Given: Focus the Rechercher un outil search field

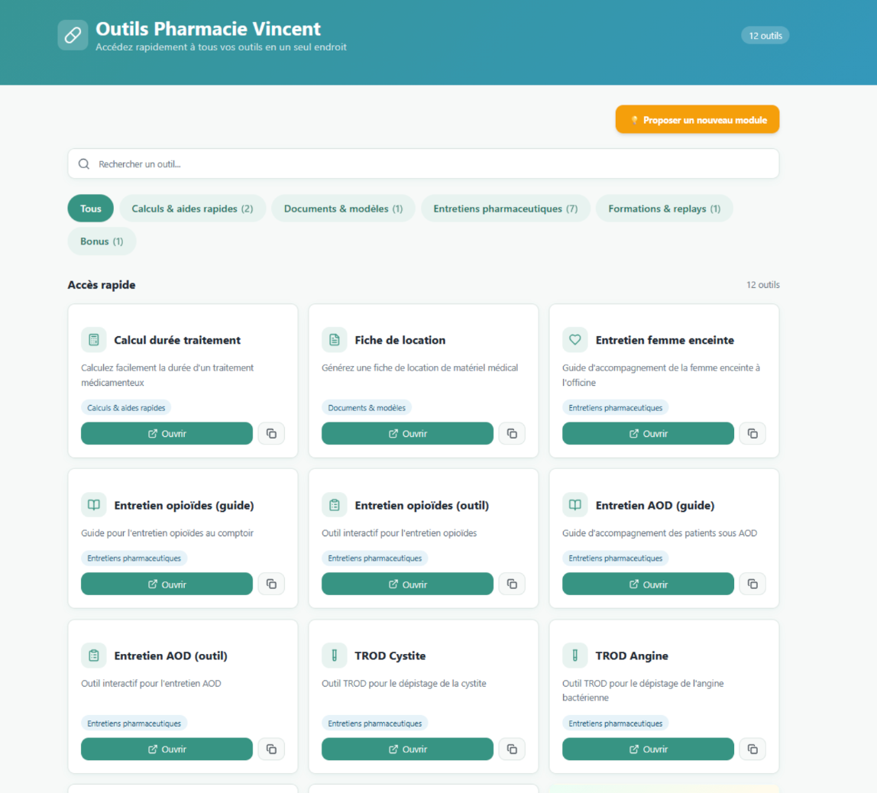Looking at the screenshot, I should (x=423, y=163).
